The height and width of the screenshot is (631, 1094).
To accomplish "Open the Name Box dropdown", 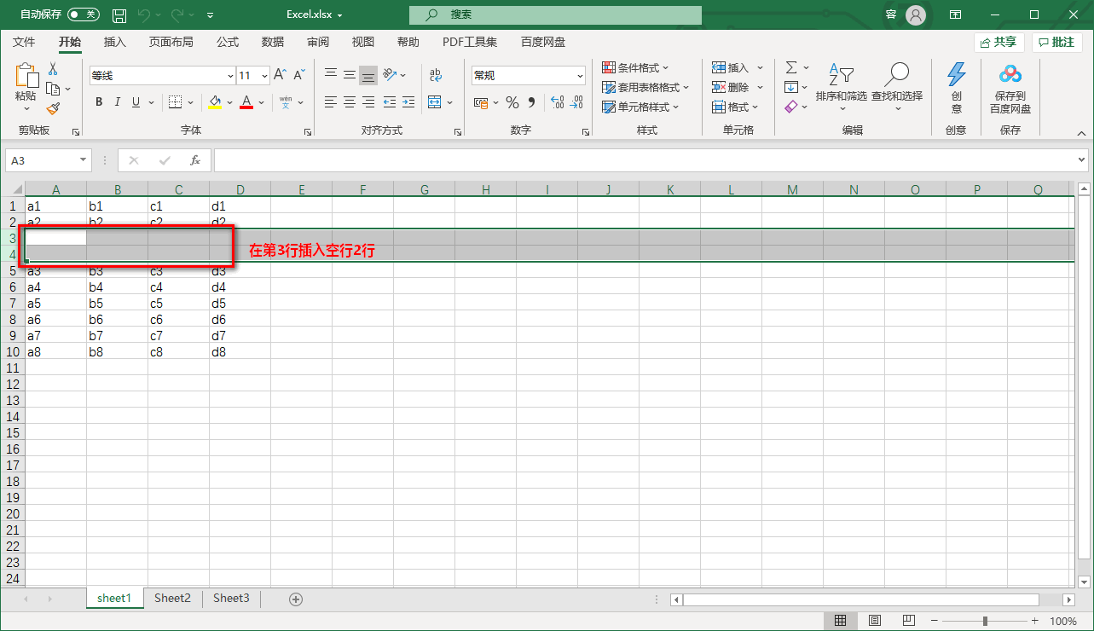I will 84,160.
